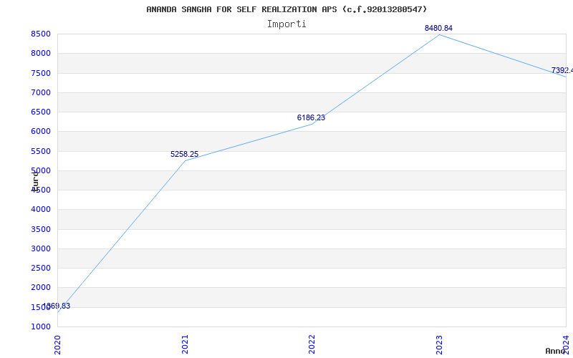Select data label 1369.83

pyautogui.click(x=57, y=306)
